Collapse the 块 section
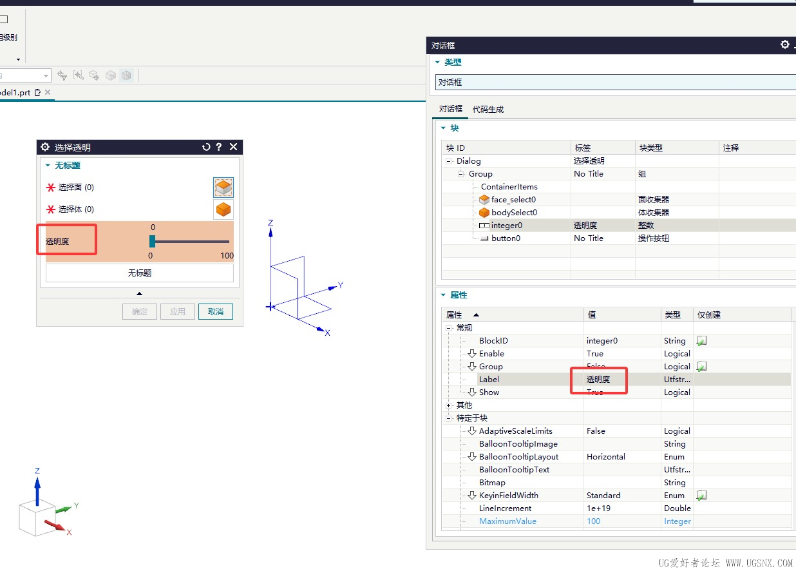This screenshot has height=571, width=796. click(443, 128)
